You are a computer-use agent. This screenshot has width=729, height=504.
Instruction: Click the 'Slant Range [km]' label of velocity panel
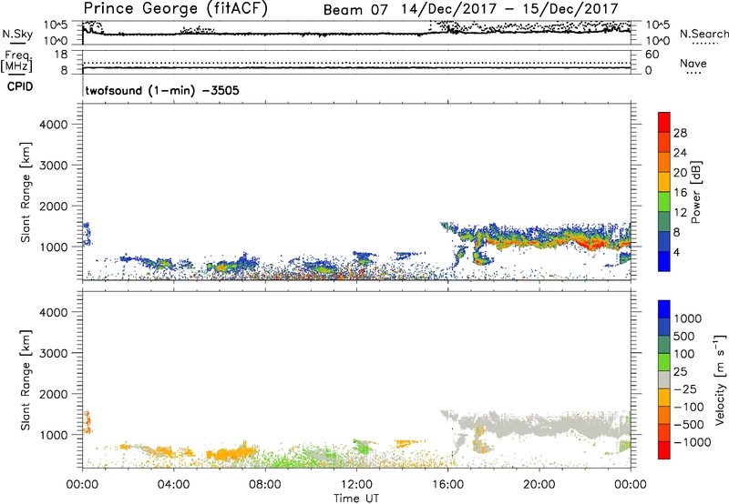[x=26, y=379]
